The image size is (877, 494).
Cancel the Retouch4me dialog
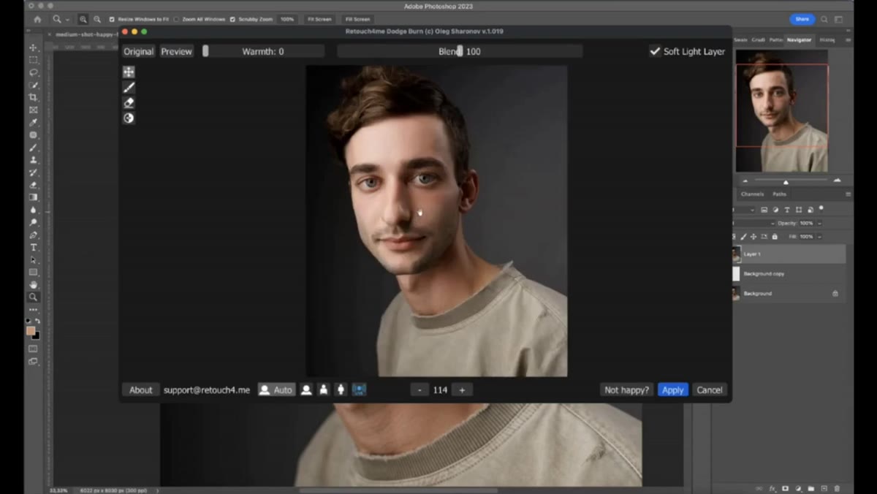click(709, 389)
